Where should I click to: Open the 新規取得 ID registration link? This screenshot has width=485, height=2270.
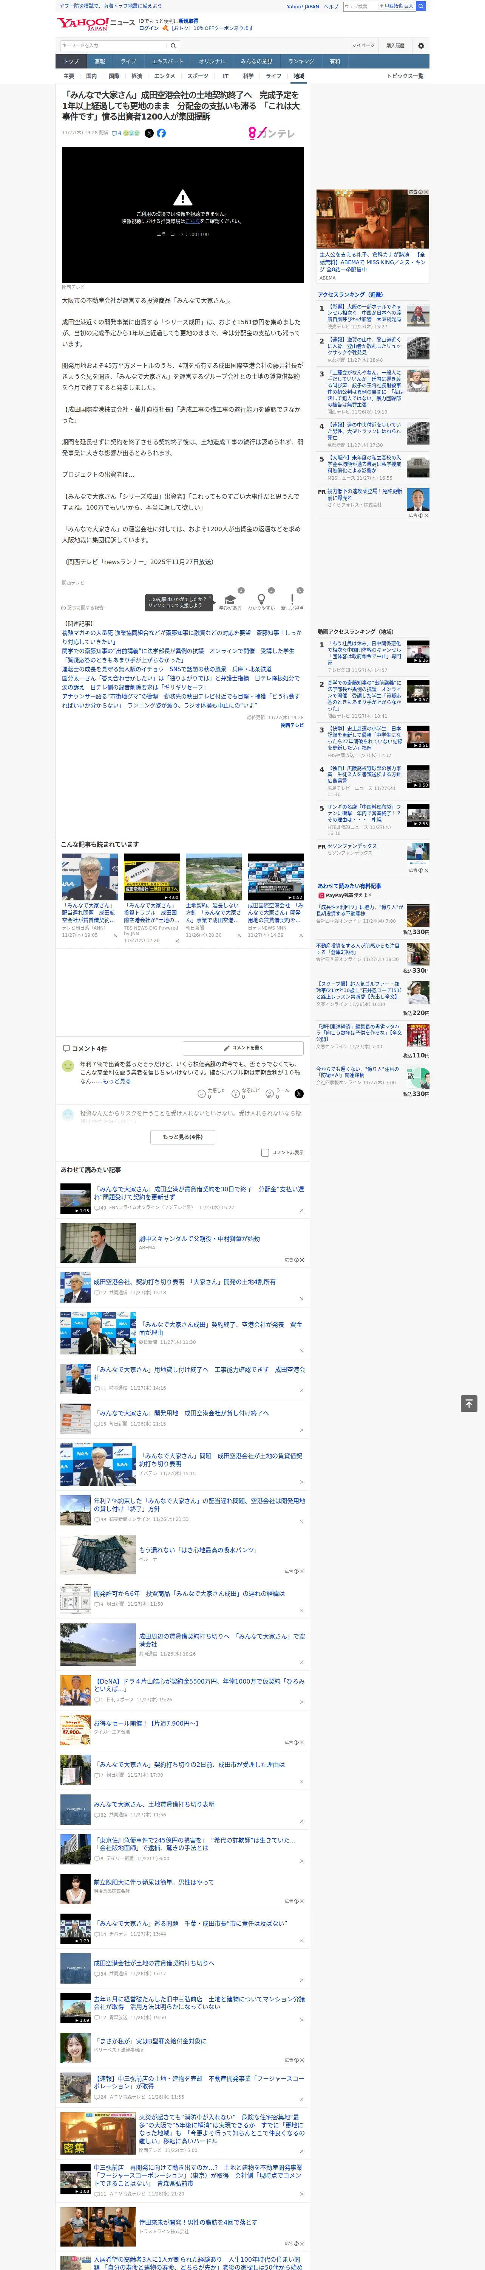(x=188, y=20)
